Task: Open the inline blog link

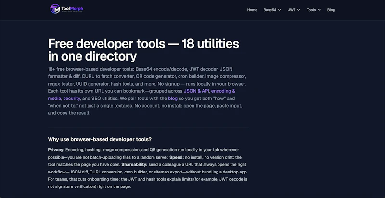Action: pyautogui.click(x=173, y=99)
